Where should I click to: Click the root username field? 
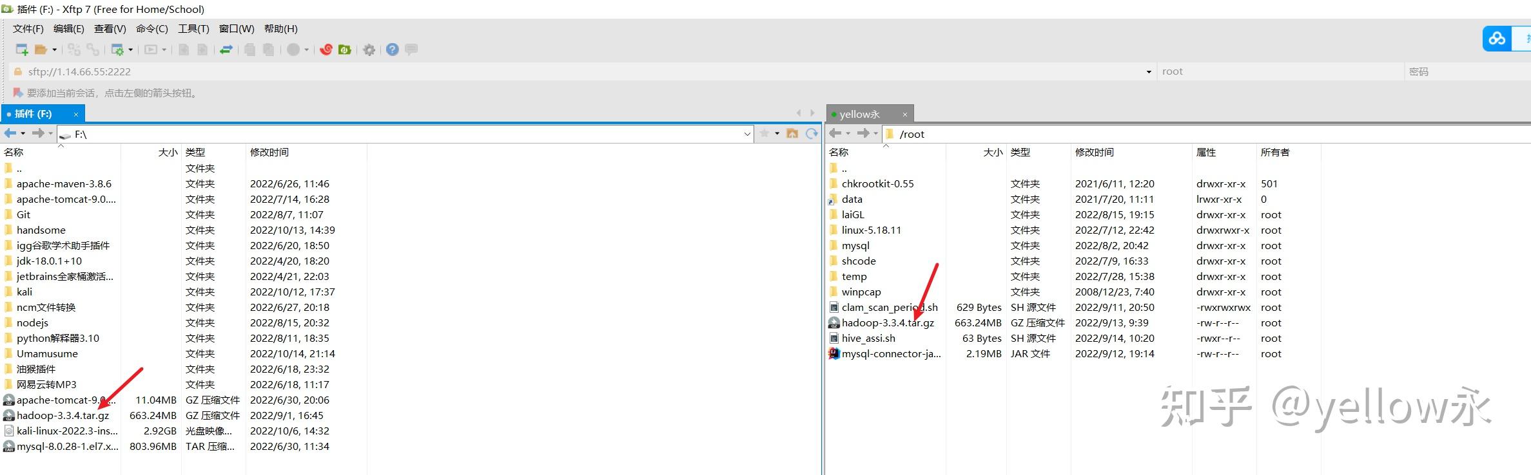(1280, 71)
